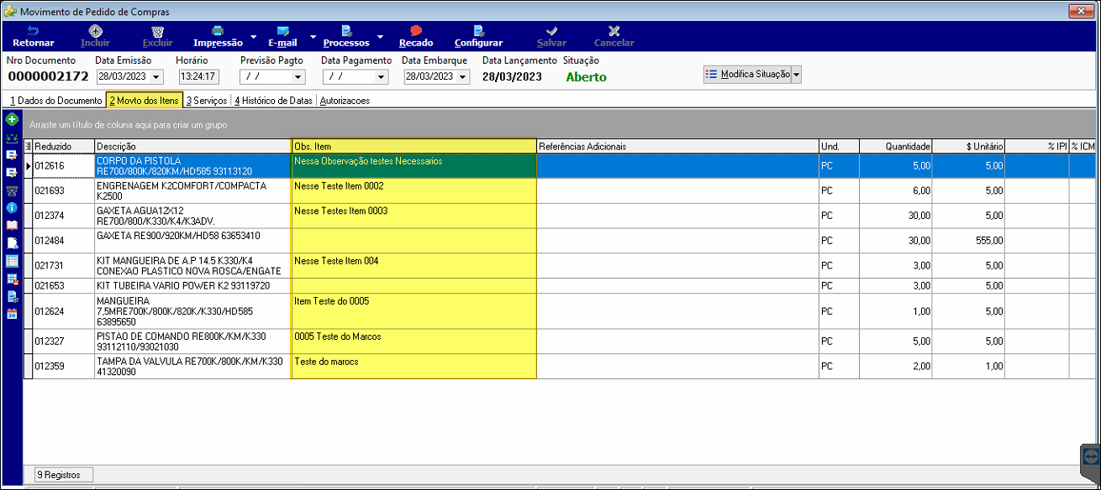Open the Histórico de Datas tab
Image resolution: width=1101 pixels, height=490 pixels.
pyautogui.click(x=273, y=100)
